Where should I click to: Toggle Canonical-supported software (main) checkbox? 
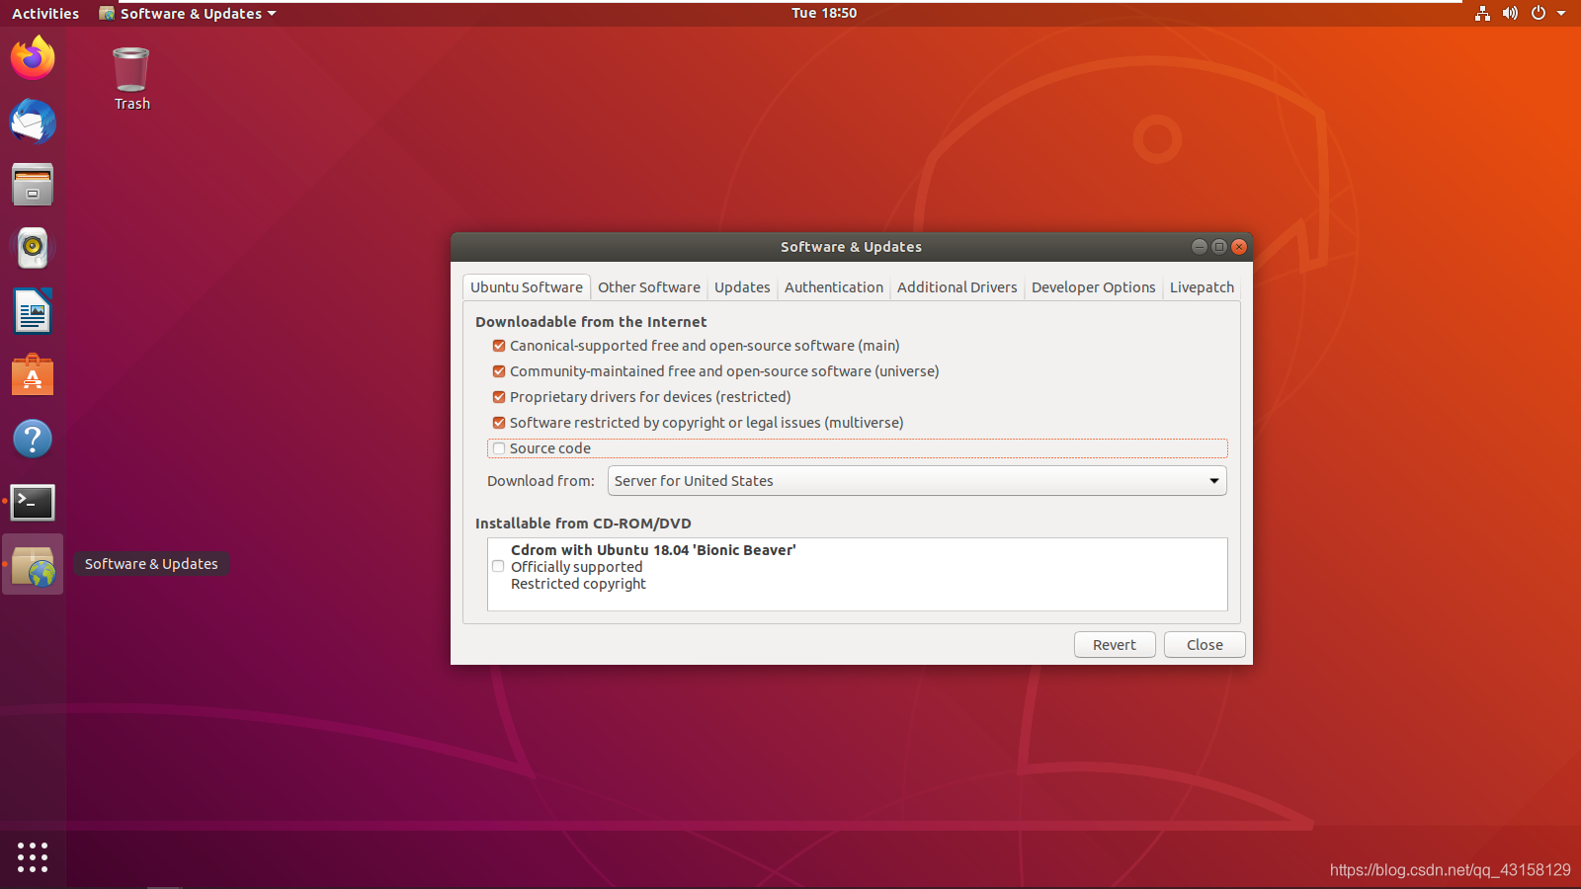tap(499, 346)
